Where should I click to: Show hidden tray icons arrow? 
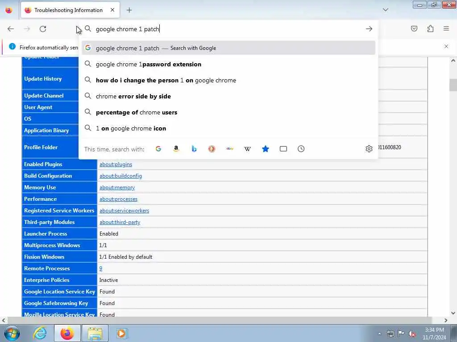pos(379,334)
